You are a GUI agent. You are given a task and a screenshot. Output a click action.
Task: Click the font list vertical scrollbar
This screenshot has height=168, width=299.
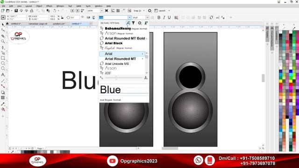tap(147, 63)
